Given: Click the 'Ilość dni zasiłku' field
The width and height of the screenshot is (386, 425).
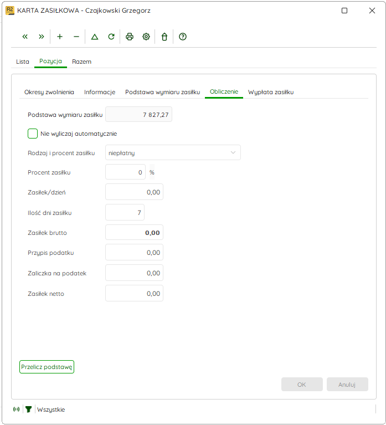Looking at the screenshot, I should click(x=125, y=212).
